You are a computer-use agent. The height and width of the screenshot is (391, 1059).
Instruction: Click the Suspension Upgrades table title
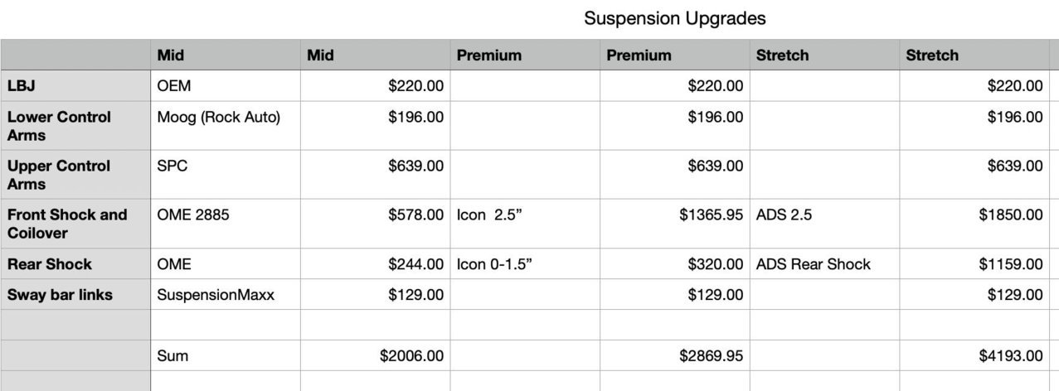[x=674, y=19]
